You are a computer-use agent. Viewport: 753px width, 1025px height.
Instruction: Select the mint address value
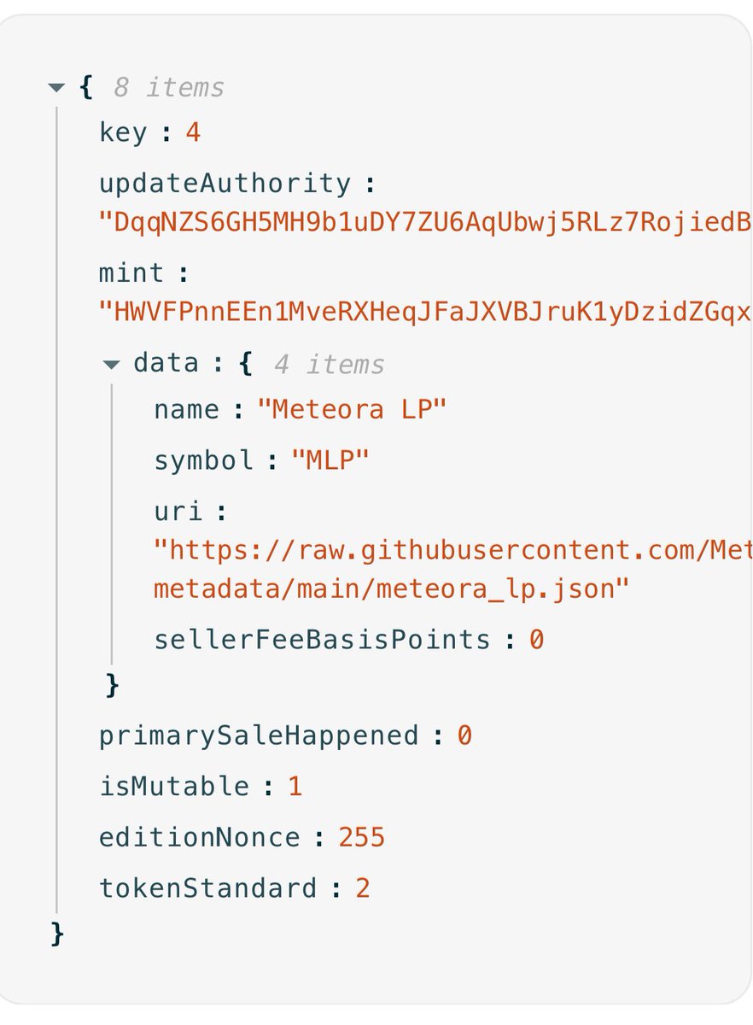click(425, 312)
